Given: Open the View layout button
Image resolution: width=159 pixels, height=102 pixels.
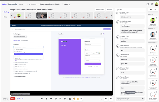Looking at the screenshot, I should click(109, 10).
